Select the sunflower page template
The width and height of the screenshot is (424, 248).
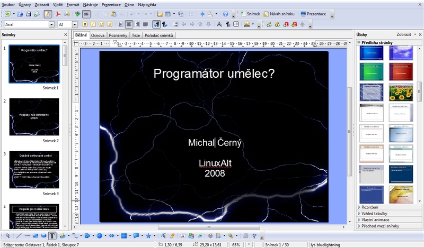(401, 92)
